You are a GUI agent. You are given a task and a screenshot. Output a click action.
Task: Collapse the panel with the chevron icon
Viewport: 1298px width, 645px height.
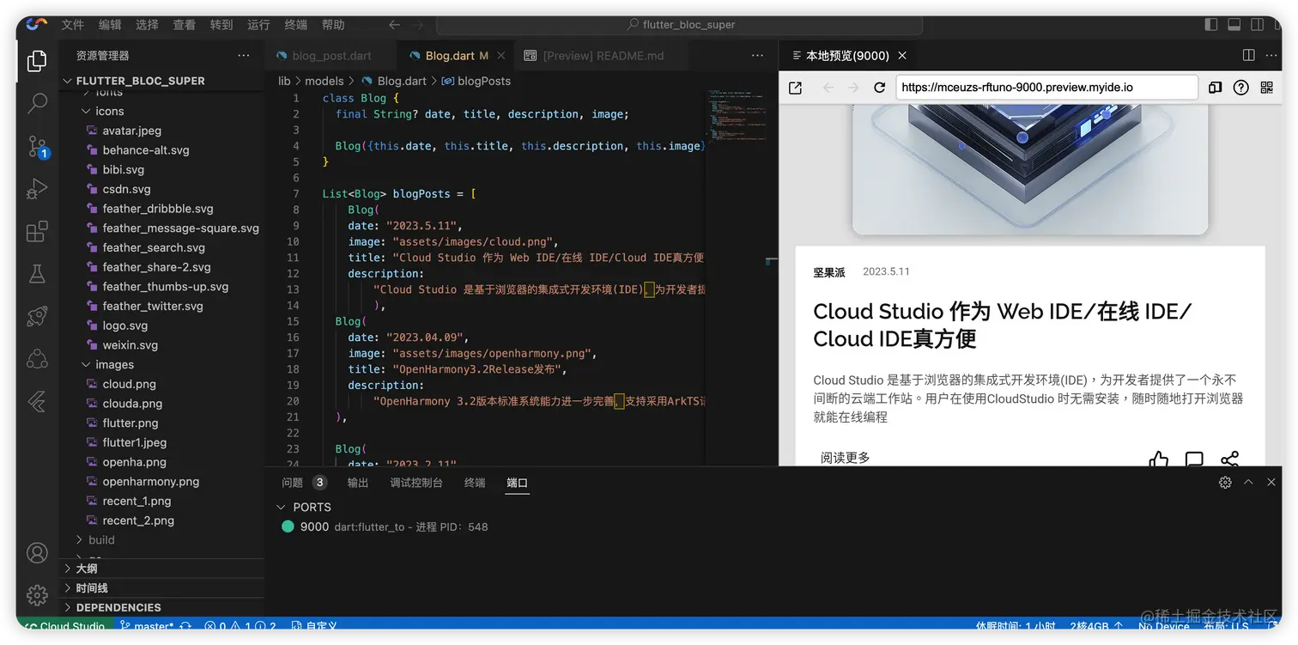point(1248,482)
